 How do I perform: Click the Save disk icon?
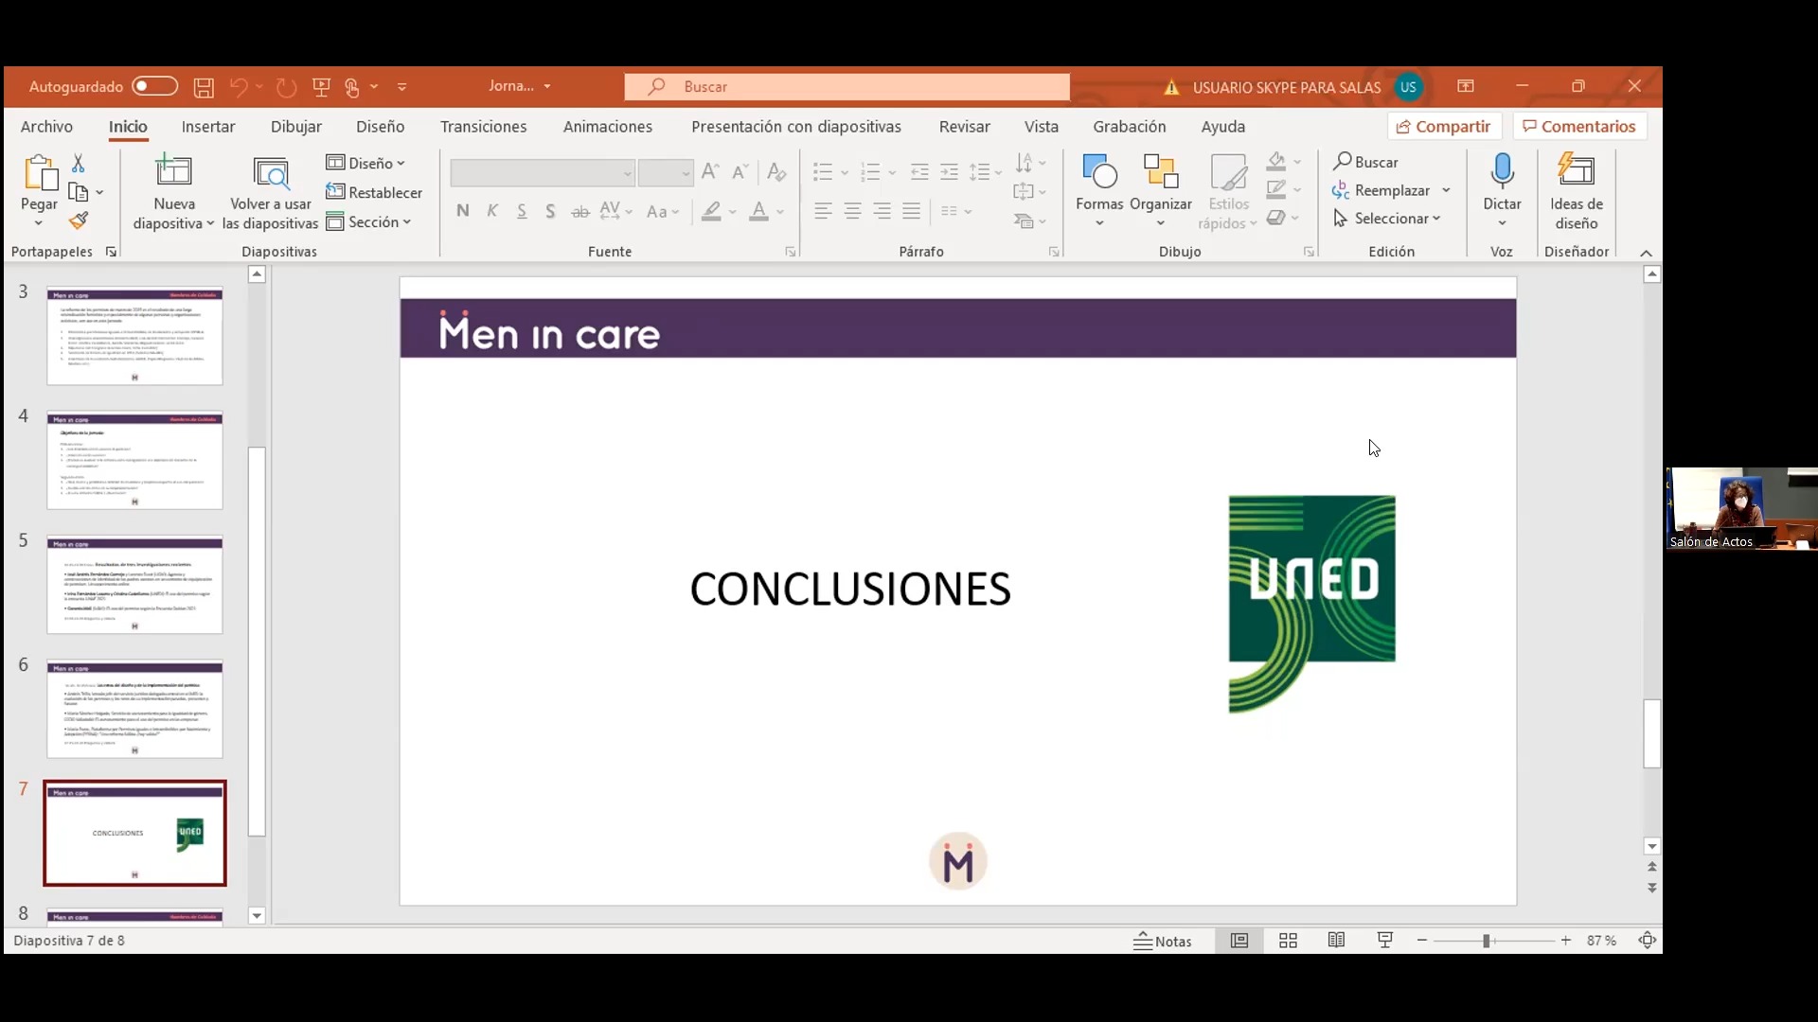204,87
